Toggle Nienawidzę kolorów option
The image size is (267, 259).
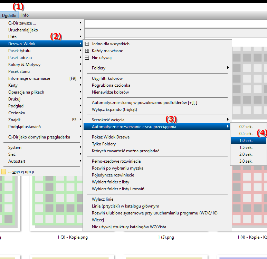(x=157, y=92)
